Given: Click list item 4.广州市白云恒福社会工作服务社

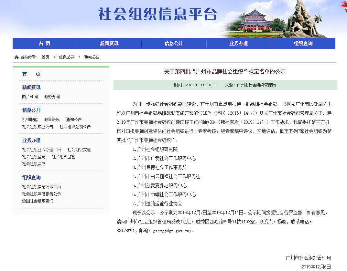Looking at the screenshot, I should (x=167, y=177).
